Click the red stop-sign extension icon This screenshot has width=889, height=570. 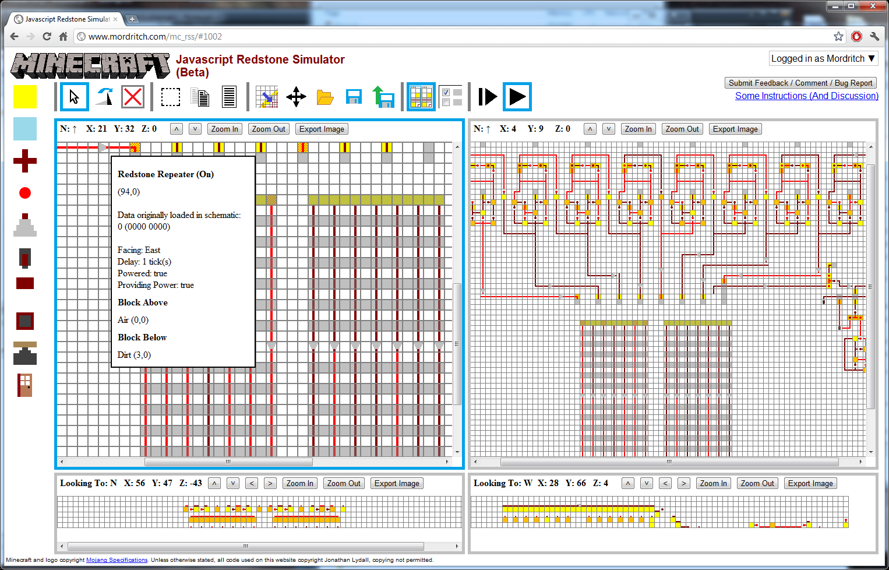click(856, 36)
